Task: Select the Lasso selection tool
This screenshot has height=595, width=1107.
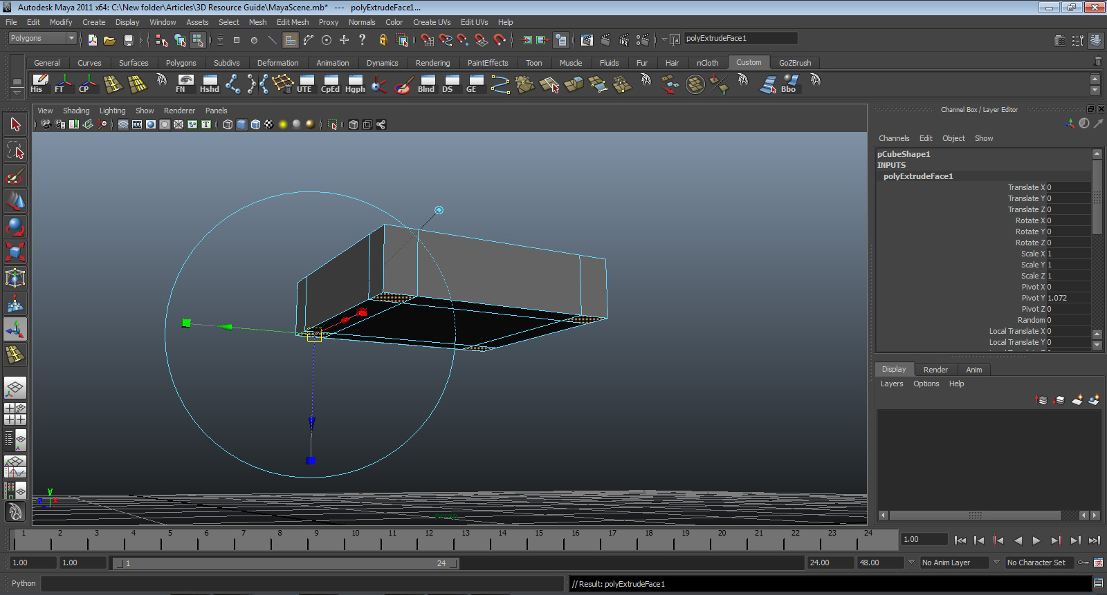Action: tap(15, 151)
